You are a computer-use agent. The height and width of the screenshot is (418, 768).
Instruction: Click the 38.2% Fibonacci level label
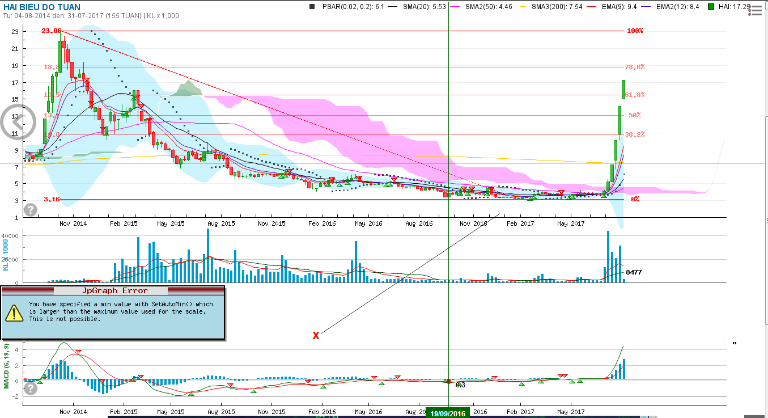click(634, 134)
